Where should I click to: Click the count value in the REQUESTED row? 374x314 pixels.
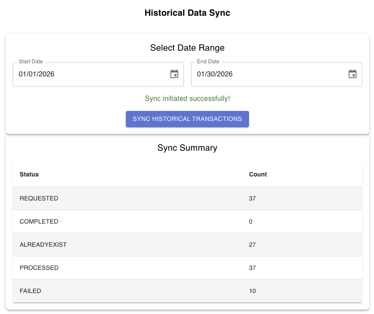tap(252, 198)
